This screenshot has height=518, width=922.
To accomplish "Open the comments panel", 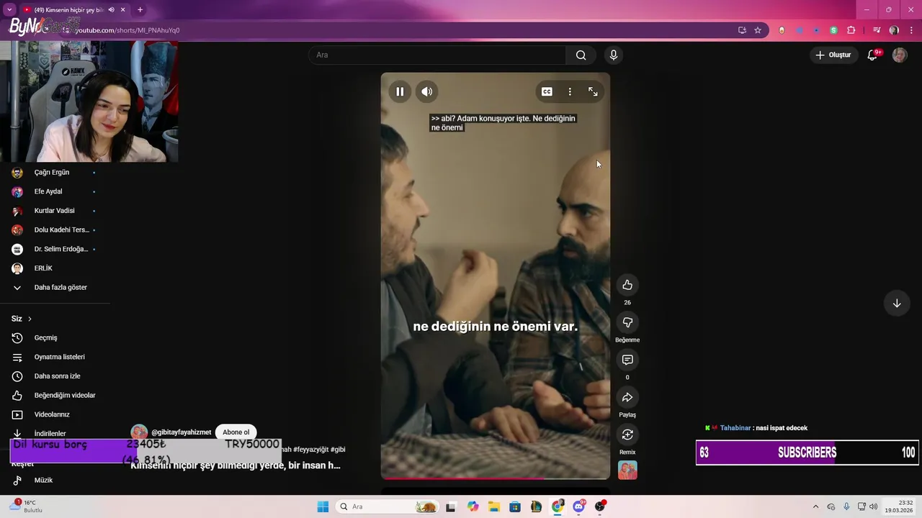I will [x=627, y=360].
